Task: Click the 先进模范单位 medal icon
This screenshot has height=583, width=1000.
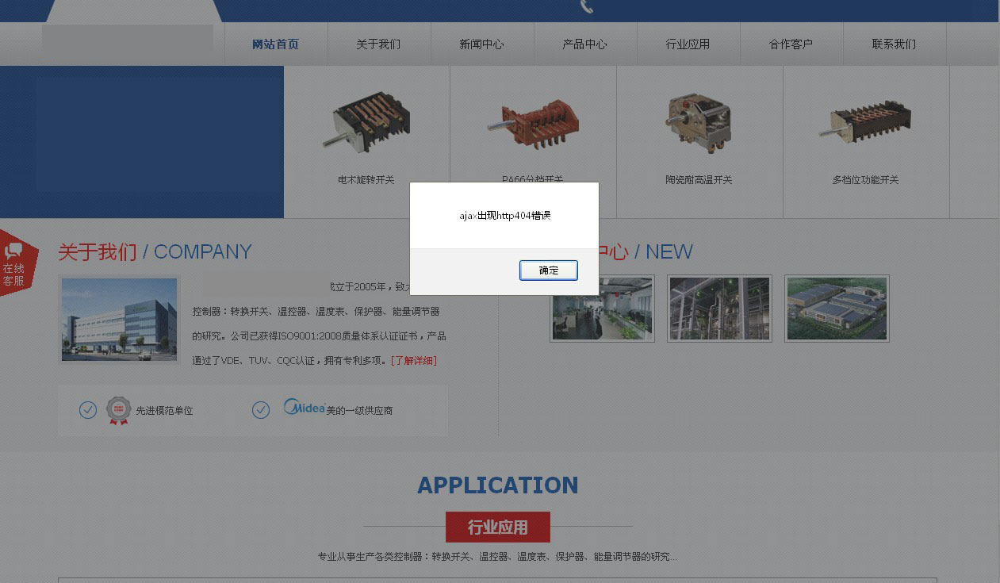Action: (x=118, y=410)
